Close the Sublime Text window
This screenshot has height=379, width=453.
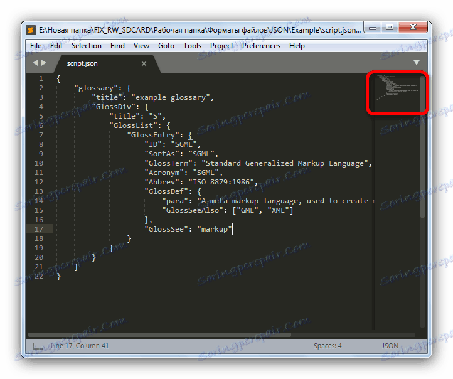tap(413, 28)
